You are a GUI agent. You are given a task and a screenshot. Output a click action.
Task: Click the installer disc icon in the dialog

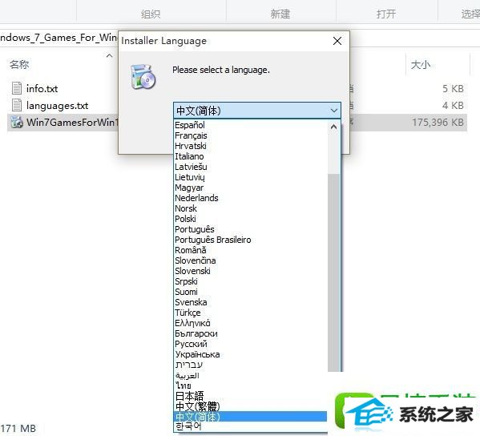(143, 77)
